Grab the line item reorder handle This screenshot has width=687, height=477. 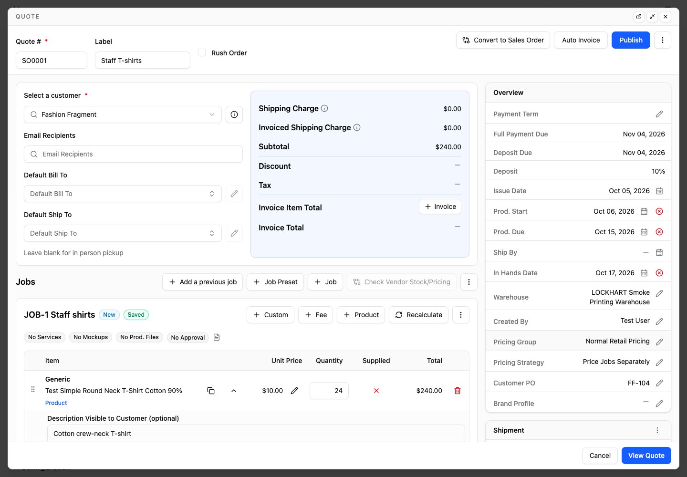click(33, 389)
